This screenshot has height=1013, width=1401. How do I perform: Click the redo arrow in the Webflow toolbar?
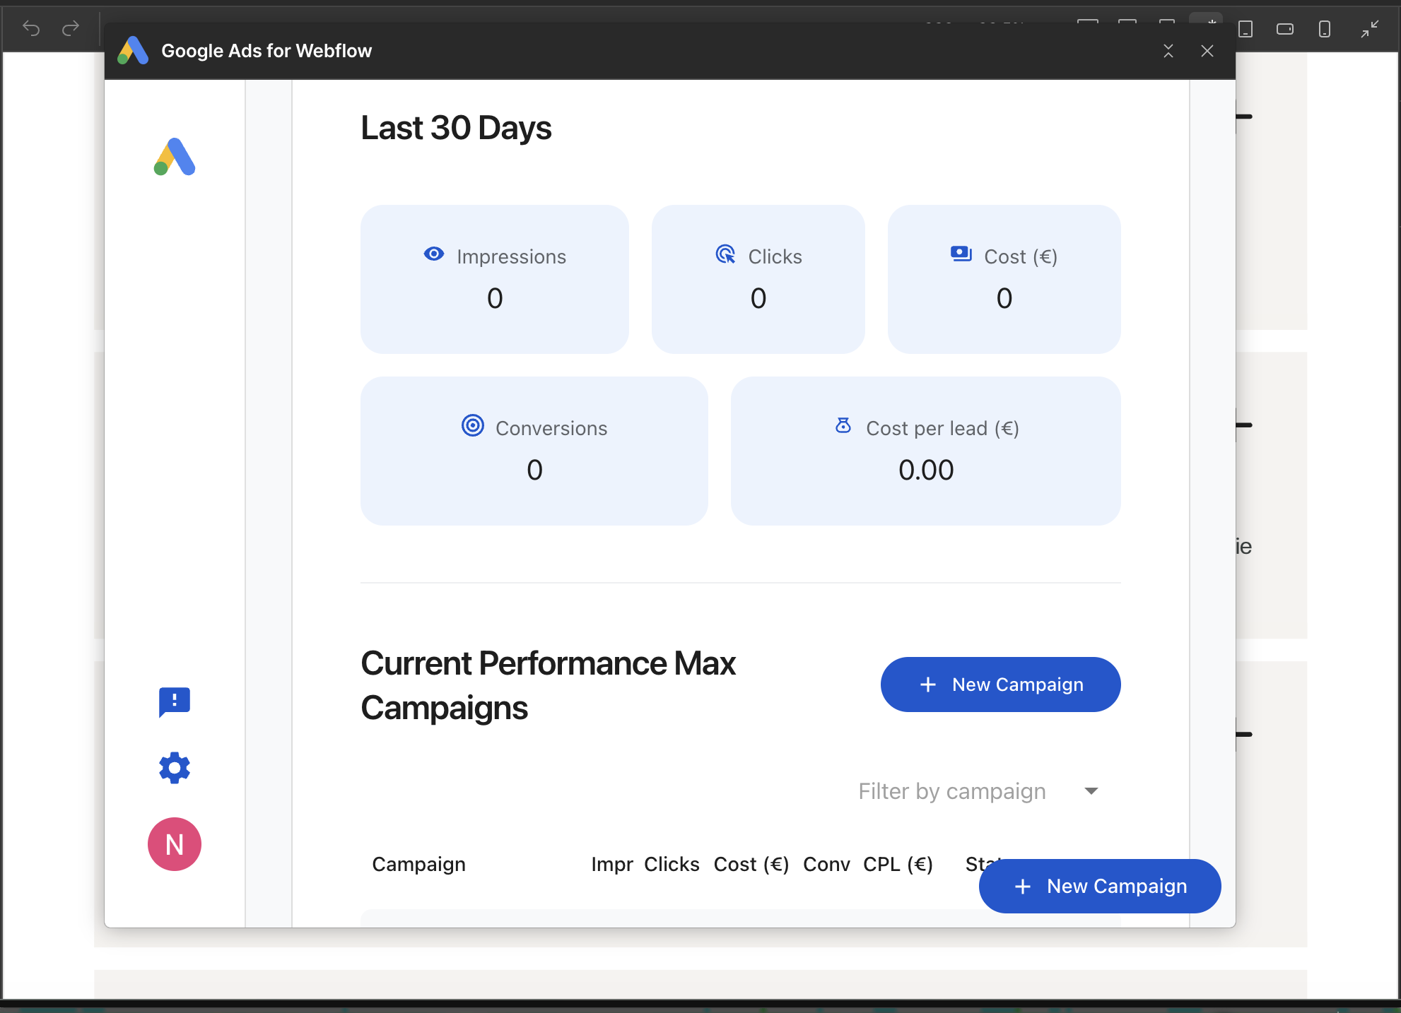tap(71, 28)
